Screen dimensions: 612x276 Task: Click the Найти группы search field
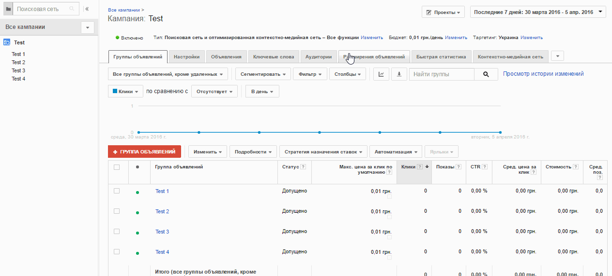pos(442,74)
